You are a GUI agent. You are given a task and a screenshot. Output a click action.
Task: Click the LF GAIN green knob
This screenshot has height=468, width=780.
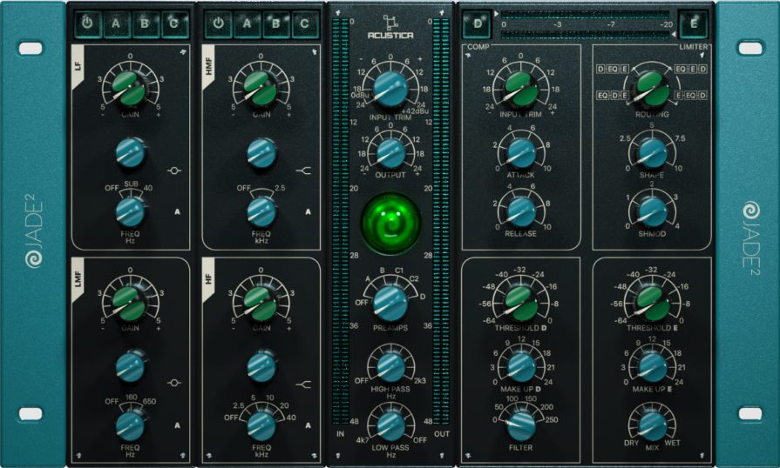click(x=129, y=89)
